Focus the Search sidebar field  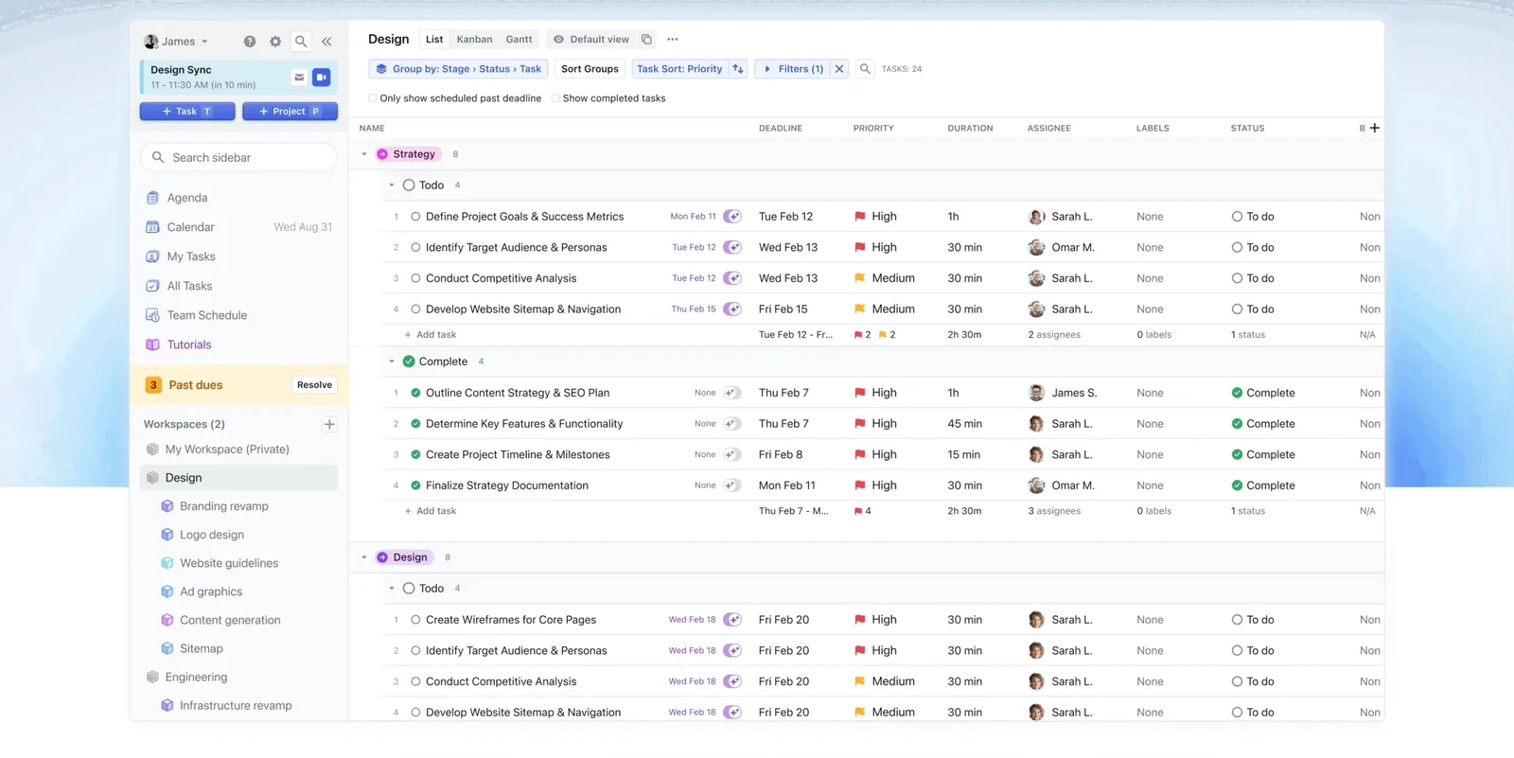238,158
